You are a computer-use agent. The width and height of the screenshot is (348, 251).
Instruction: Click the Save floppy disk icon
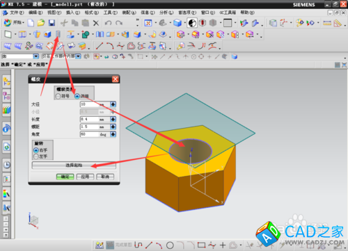coord(52,23)
